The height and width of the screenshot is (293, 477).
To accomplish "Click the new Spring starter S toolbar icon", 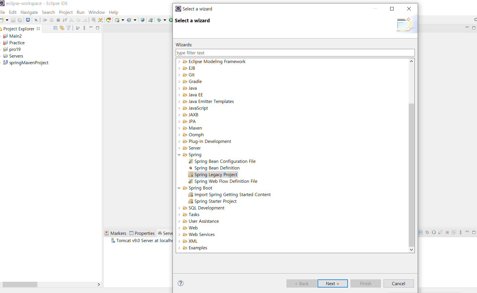I will click(x=129, y=20).
